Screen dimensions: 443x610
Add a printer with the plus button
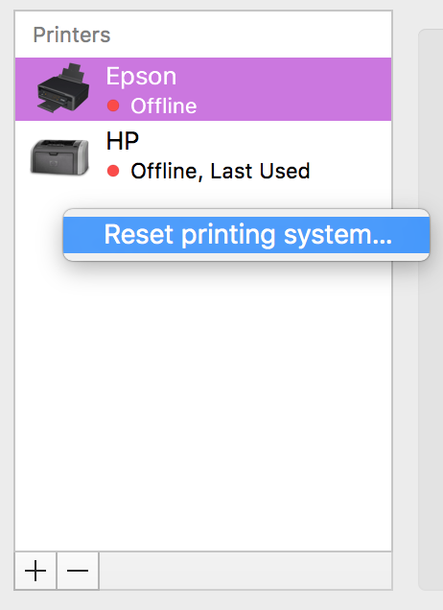(35, 571)
